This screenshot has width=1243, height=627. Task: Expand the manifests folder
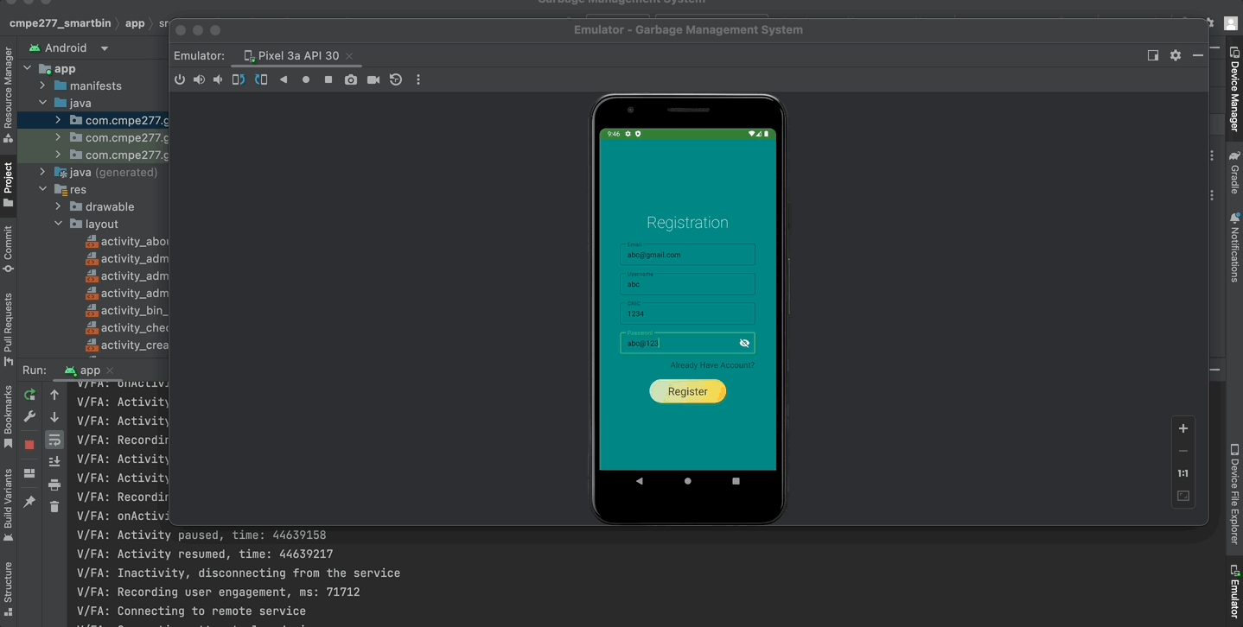click(x=42, y=85)
